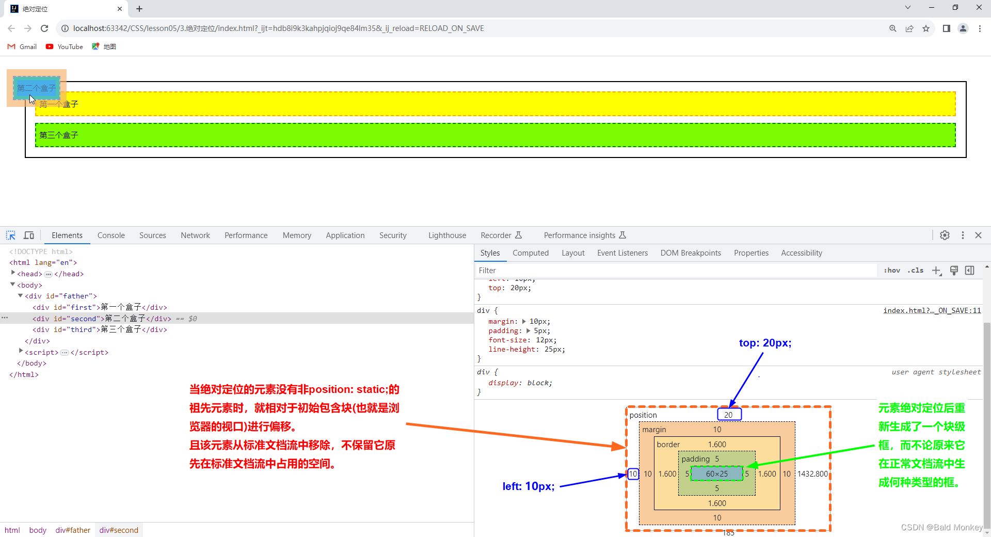The width and height of the screenshot is (991, 537).
Task: Reload the current page
Action: [44, 28]
